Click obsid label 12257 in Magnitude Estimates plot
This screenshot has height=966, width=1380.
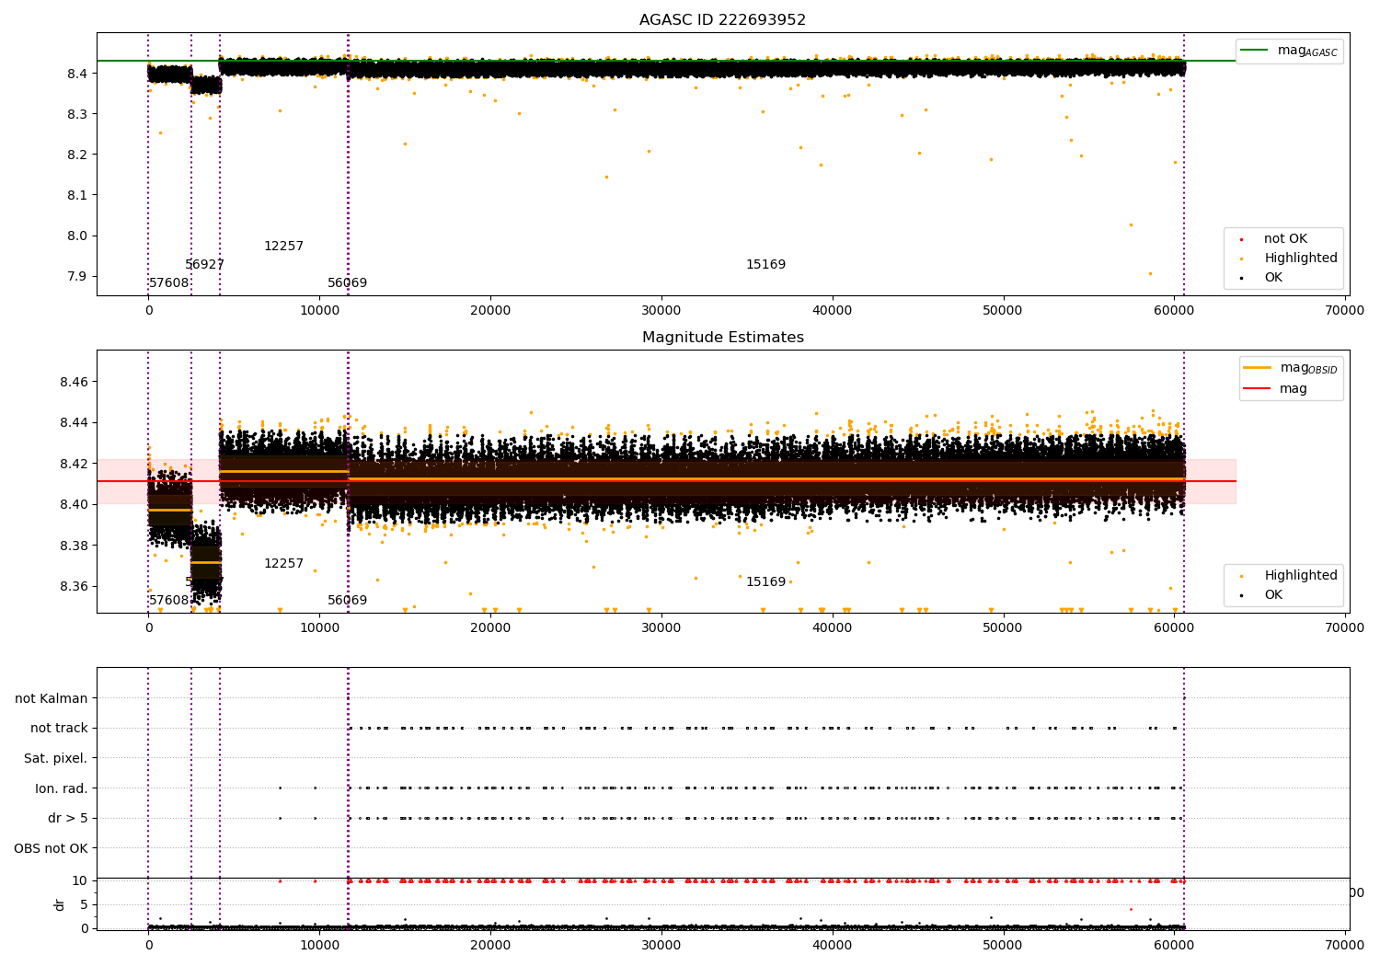coord(283,564)
